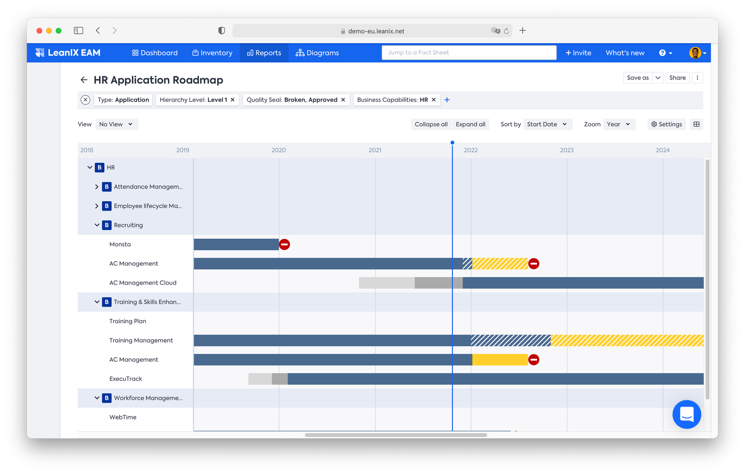
Task: Click the Invite button
Action: pyautogui.click(x=578, y=53)
